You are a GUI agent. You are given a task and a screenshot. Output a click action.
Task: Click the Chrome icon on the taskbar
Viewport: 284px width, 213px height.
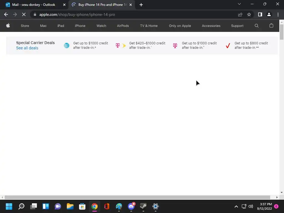(94, 206)
